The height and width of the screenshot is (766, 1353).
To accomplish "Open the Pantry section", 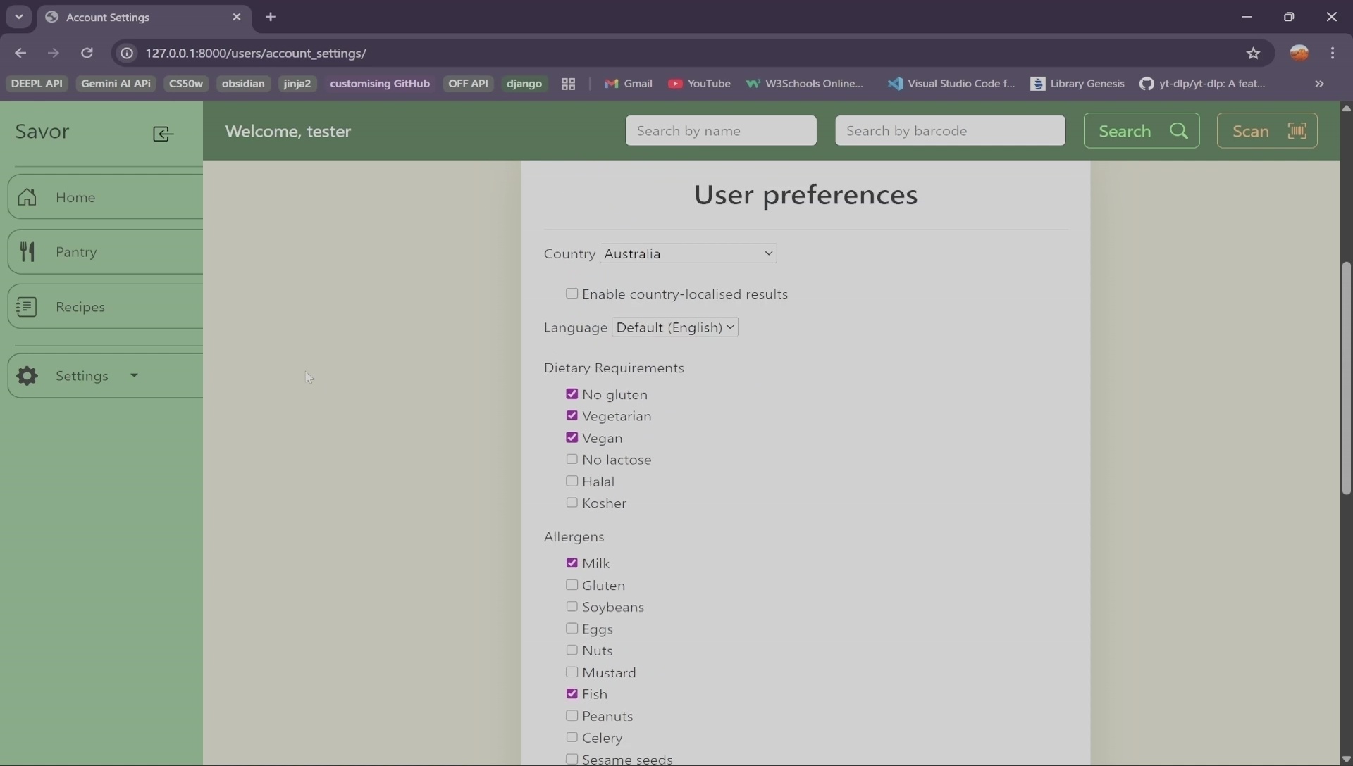I will click(x=78, y=251).
